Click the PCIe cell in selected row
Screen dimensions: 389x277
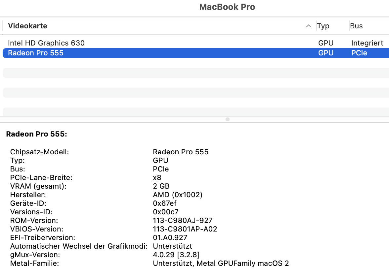point(359,53)
